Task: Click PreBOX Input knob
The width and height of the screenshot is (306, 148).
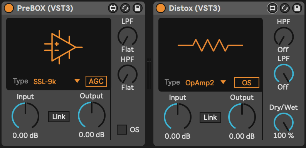Action: click(25, 116)
